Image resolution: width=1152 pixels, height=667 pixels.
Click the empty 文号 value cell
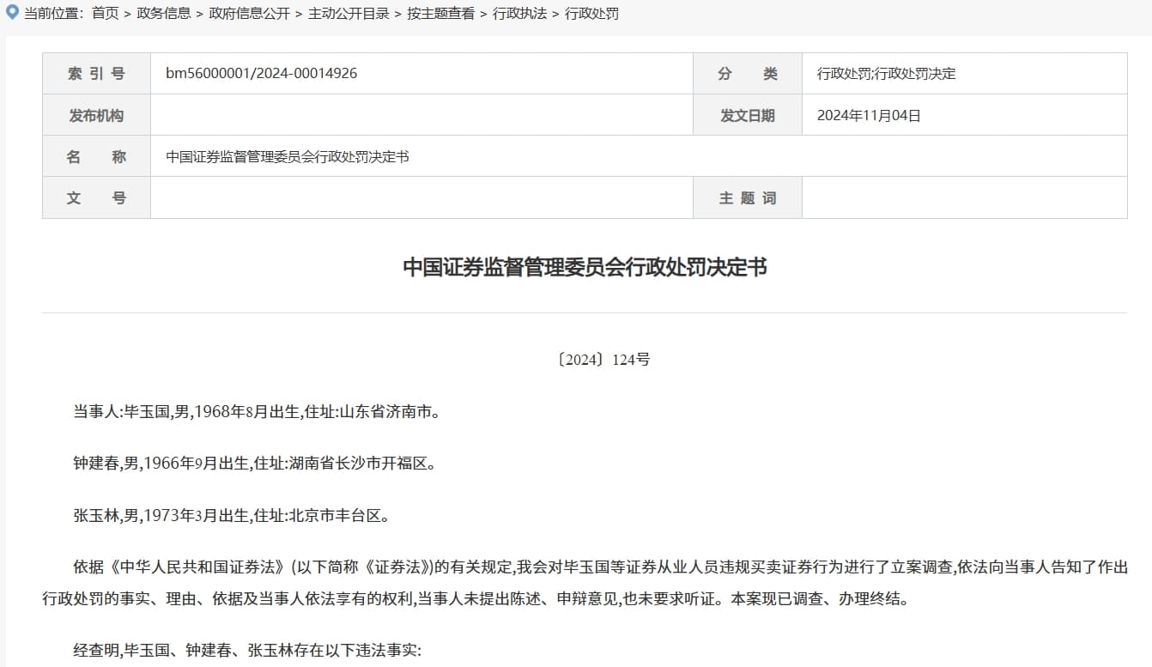pos(421,197)
